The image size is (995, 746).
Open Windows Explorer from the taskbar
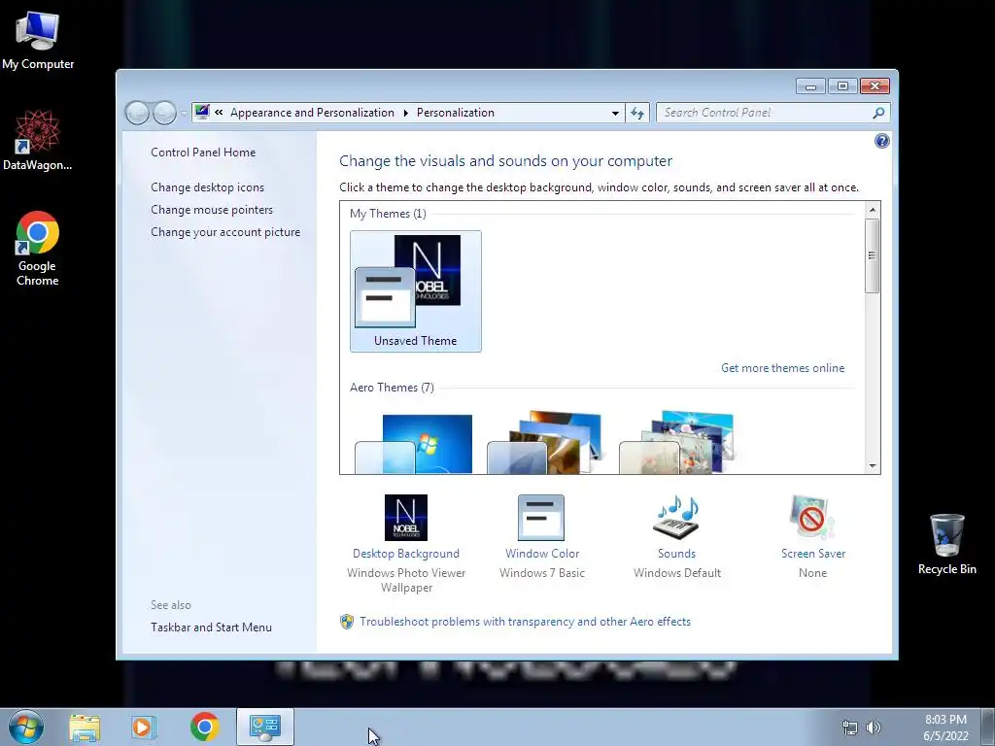[x=85, y=727]
